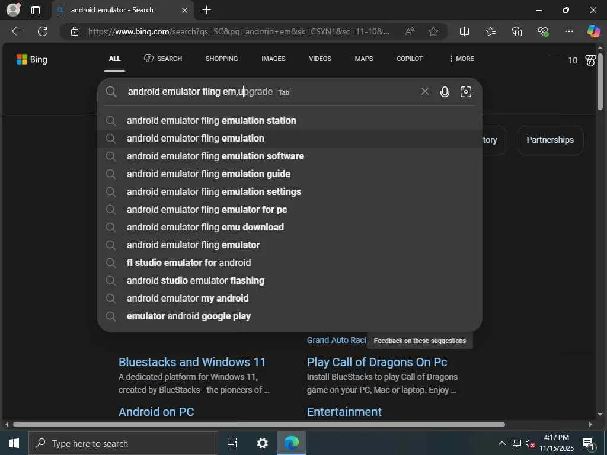Open 'Play Call of Dragons On Pc' link
This screenshot has width=607, height=455.
377,362
